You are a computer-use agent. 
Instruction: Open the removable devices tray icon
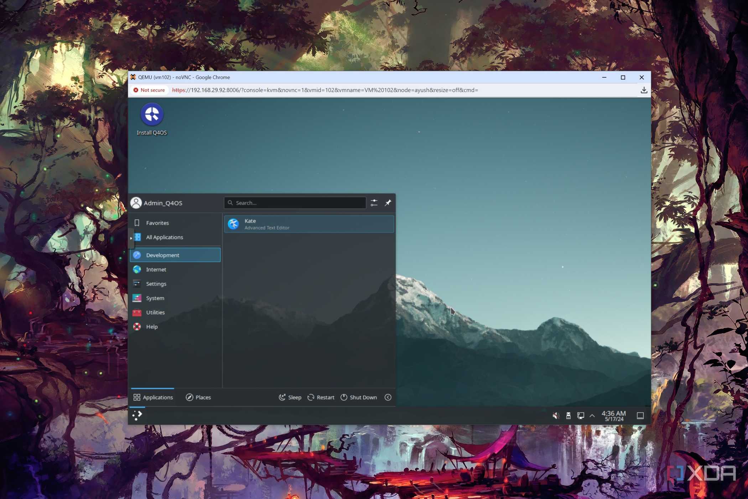(568, 416)
